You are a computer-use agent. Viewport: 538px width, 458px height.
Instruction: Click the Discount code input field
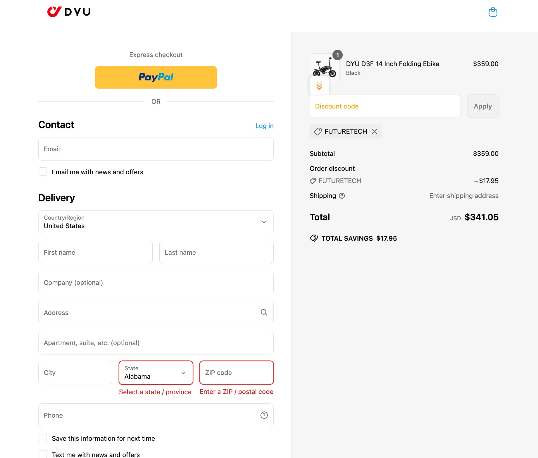tap(385, 106)
